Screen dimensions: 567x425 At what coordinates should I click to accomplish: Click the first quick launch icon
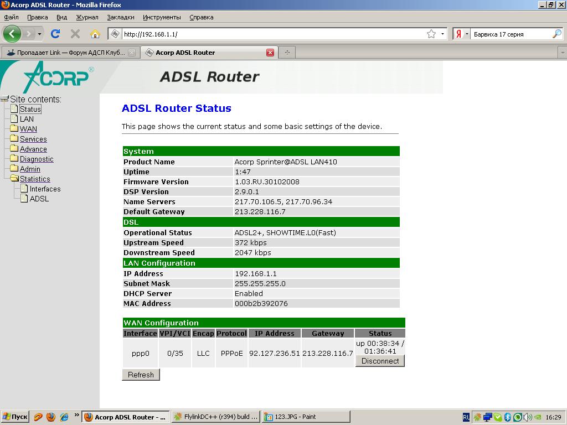point(38,417)
